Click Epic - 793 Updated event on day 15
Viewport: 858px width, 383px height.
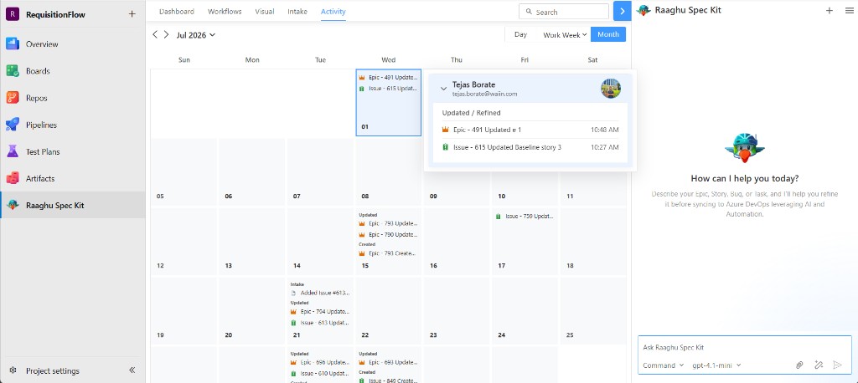point(389,223)
